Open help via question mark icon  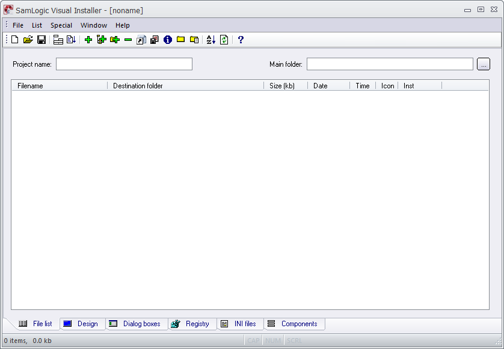pos(241,40)
